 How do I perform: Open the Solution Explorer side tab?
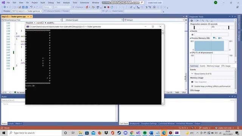(x=239, y=22)
